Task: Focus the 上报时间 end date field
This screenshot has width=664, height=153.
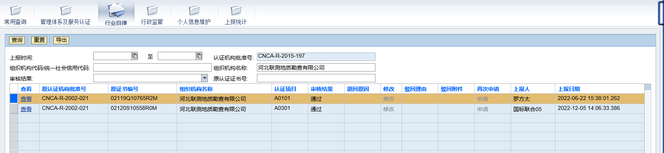Action: coord(177,56)
